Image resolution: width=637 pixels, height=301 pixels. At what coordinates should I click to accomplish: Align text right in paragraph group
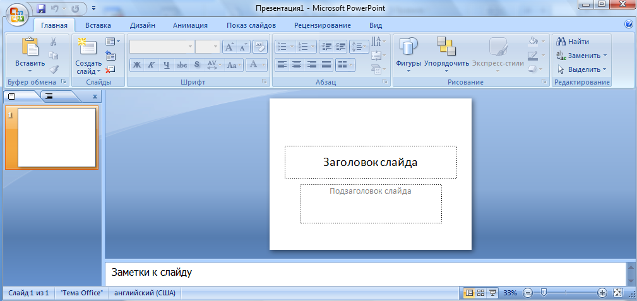pyautogui.click(x=312, y=64)
